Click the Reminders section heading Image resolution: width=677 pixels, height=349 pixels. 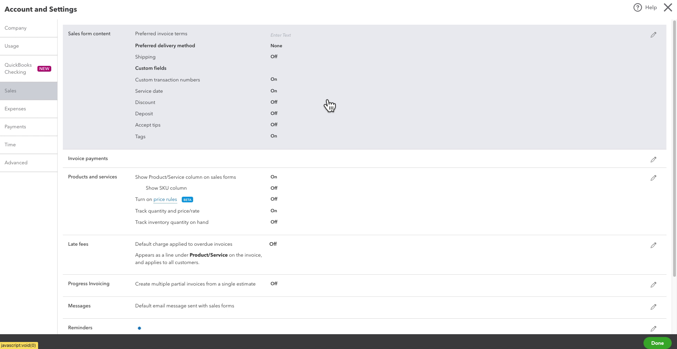pos(80,328)
